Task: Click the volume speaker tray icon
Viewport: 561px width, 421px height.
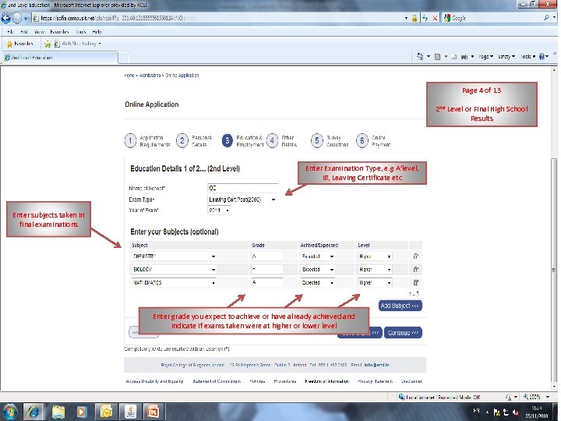Action: [516, 412]
